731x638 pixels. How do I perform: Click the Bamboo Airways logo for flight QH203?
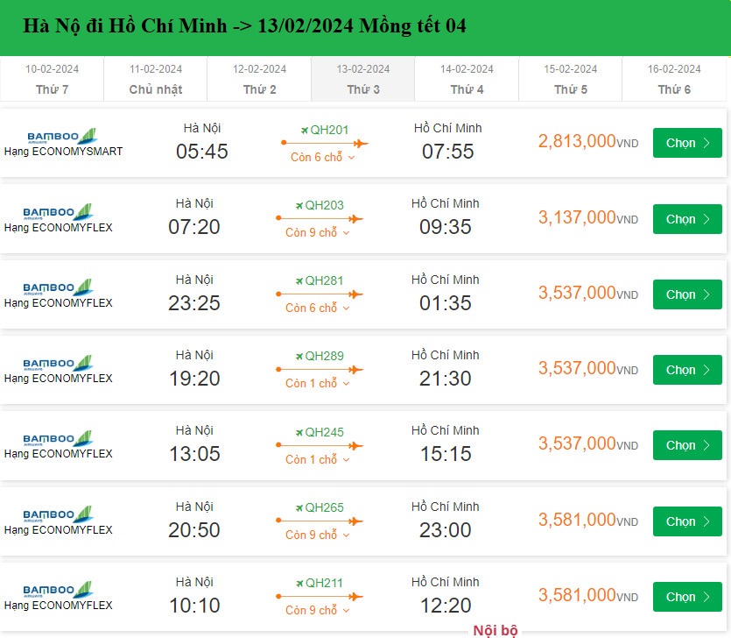[59, 212]
